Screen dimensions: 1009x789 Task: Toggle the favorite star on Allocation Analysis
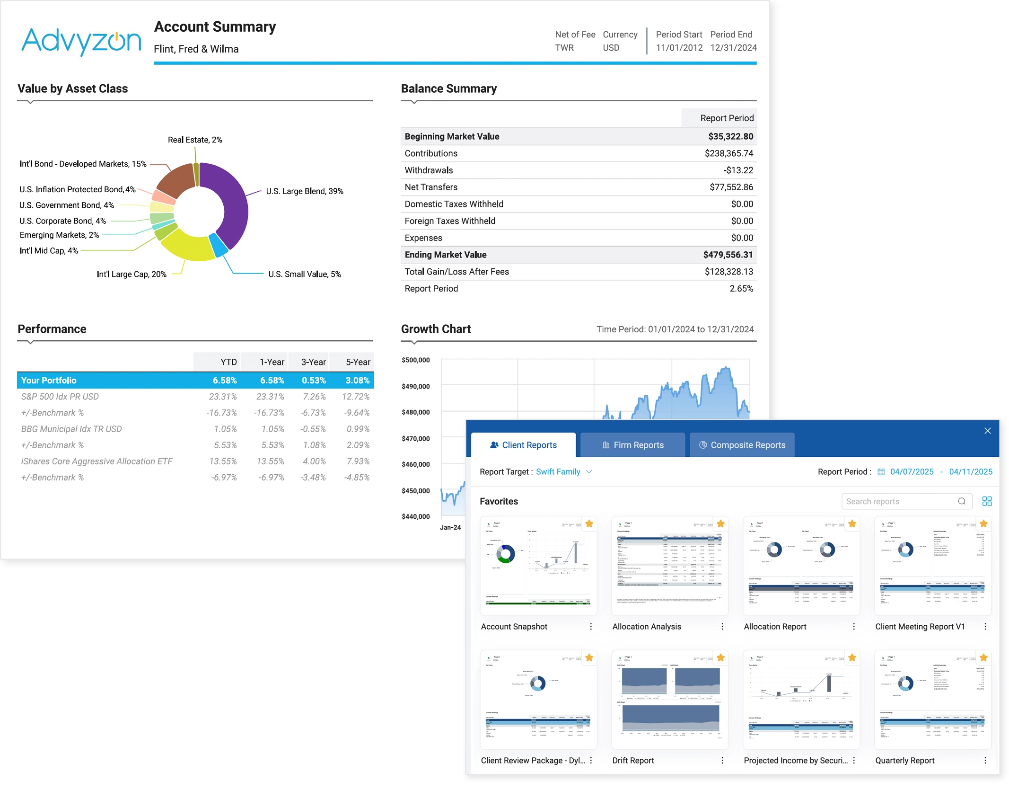tap(720, 523)
